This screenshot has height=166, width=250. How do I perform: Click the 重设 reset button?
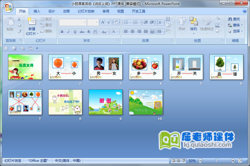(46, 25)
